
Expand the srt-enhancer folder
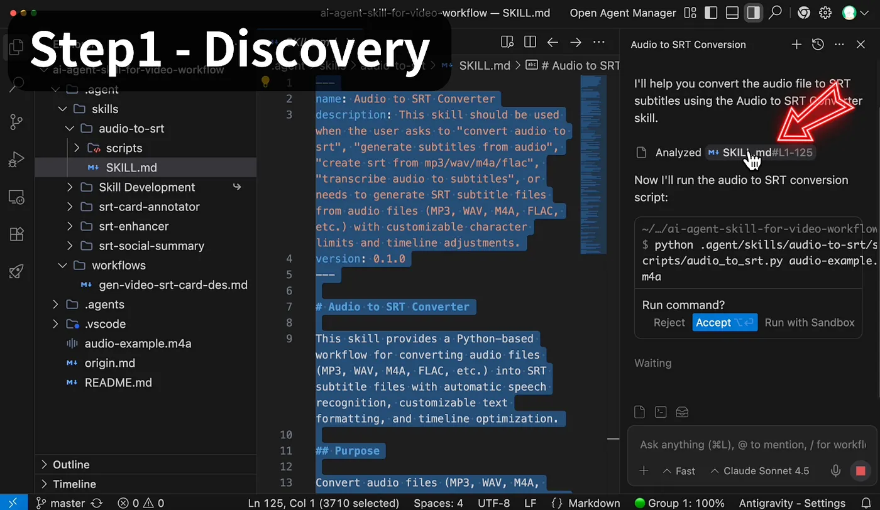coord(70,226)
